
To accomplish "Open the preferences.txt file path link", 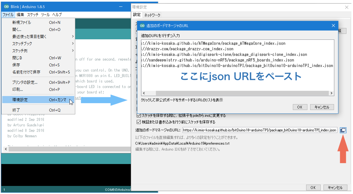I will (x=182, y=143).
